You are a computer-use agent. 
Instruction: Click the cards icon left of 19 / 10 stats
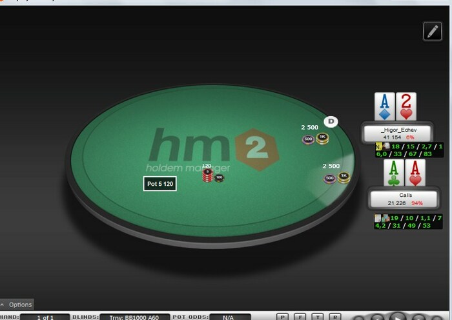tap(385, 218)
